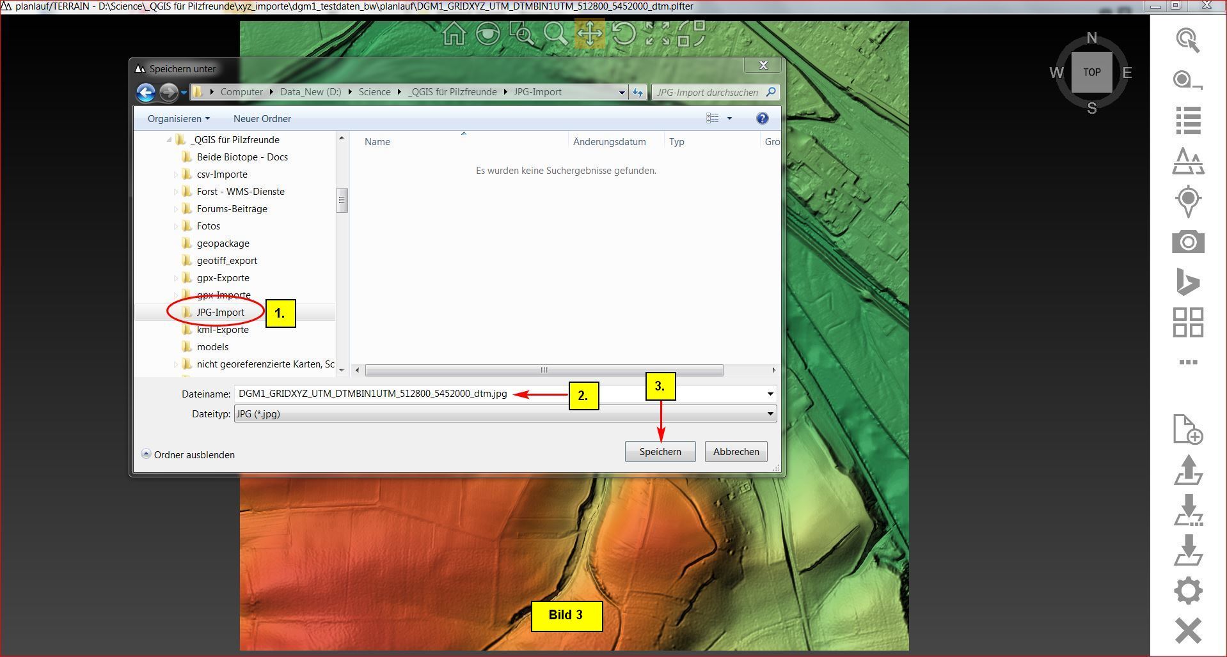Click the Bing maps icon in sidebar
The width and height of the screenshot is (1227, 657).
coord(1188,282)
